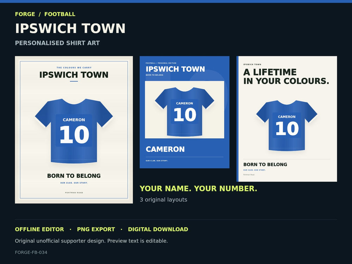The height and width of the screenshot is (264, 352).
Task: Open the cream bordered poster layout thumbnail
Action: 74,130
